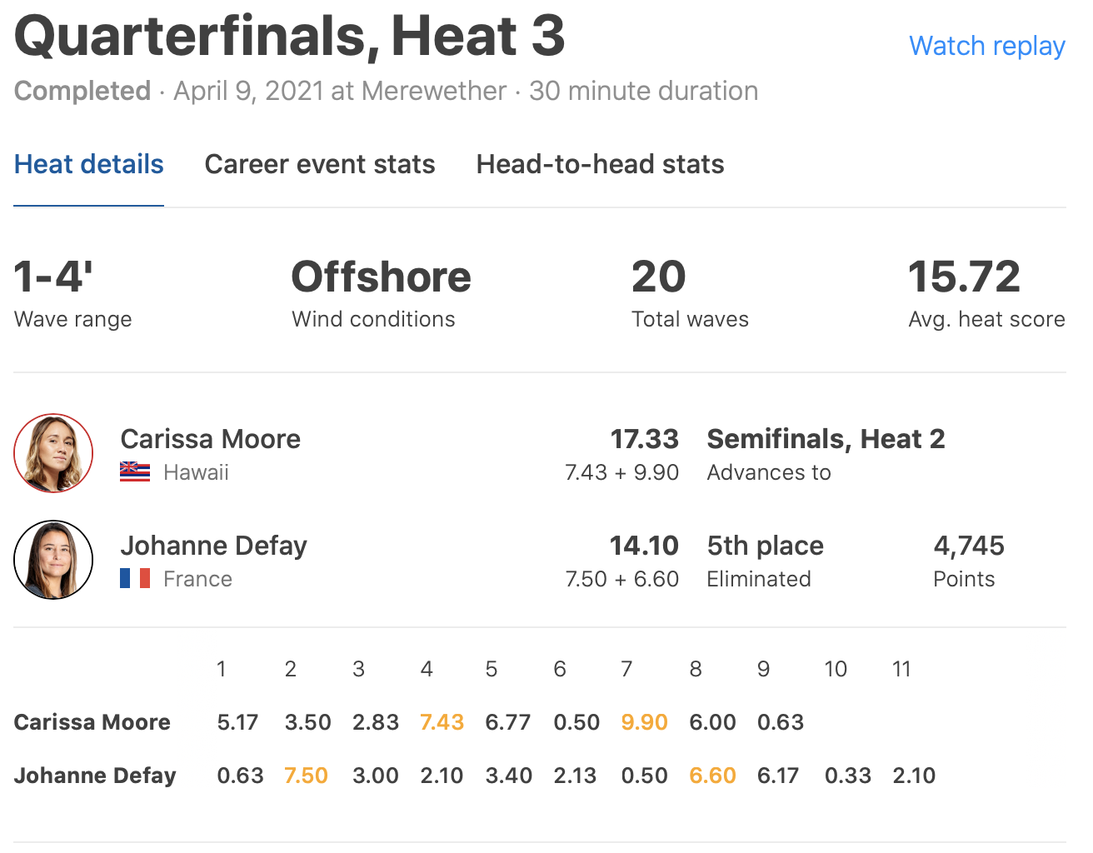Click the 4,745 Points value
Image resolution: width=1093 pixels, height=853 pixels.
tap(969, 546)
